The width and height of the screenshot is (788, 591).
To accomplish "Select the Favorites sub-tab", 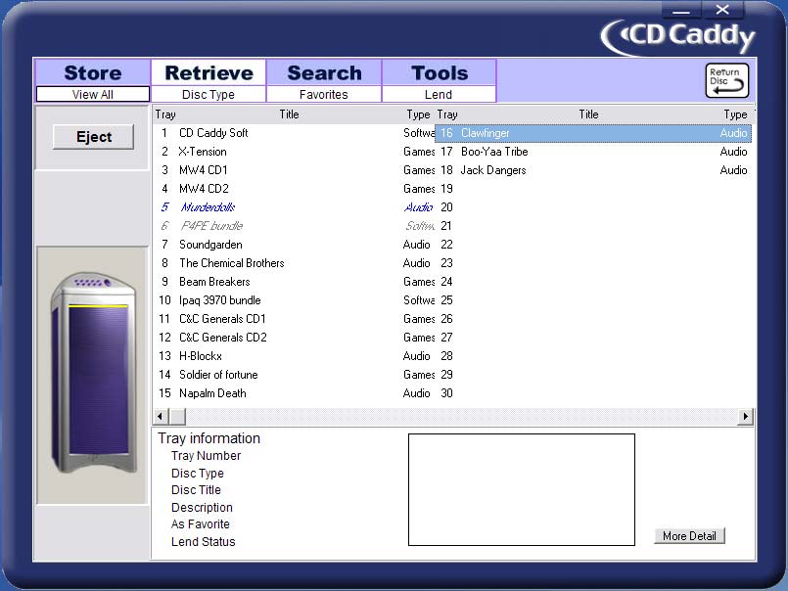I will [x=324, y=95].
